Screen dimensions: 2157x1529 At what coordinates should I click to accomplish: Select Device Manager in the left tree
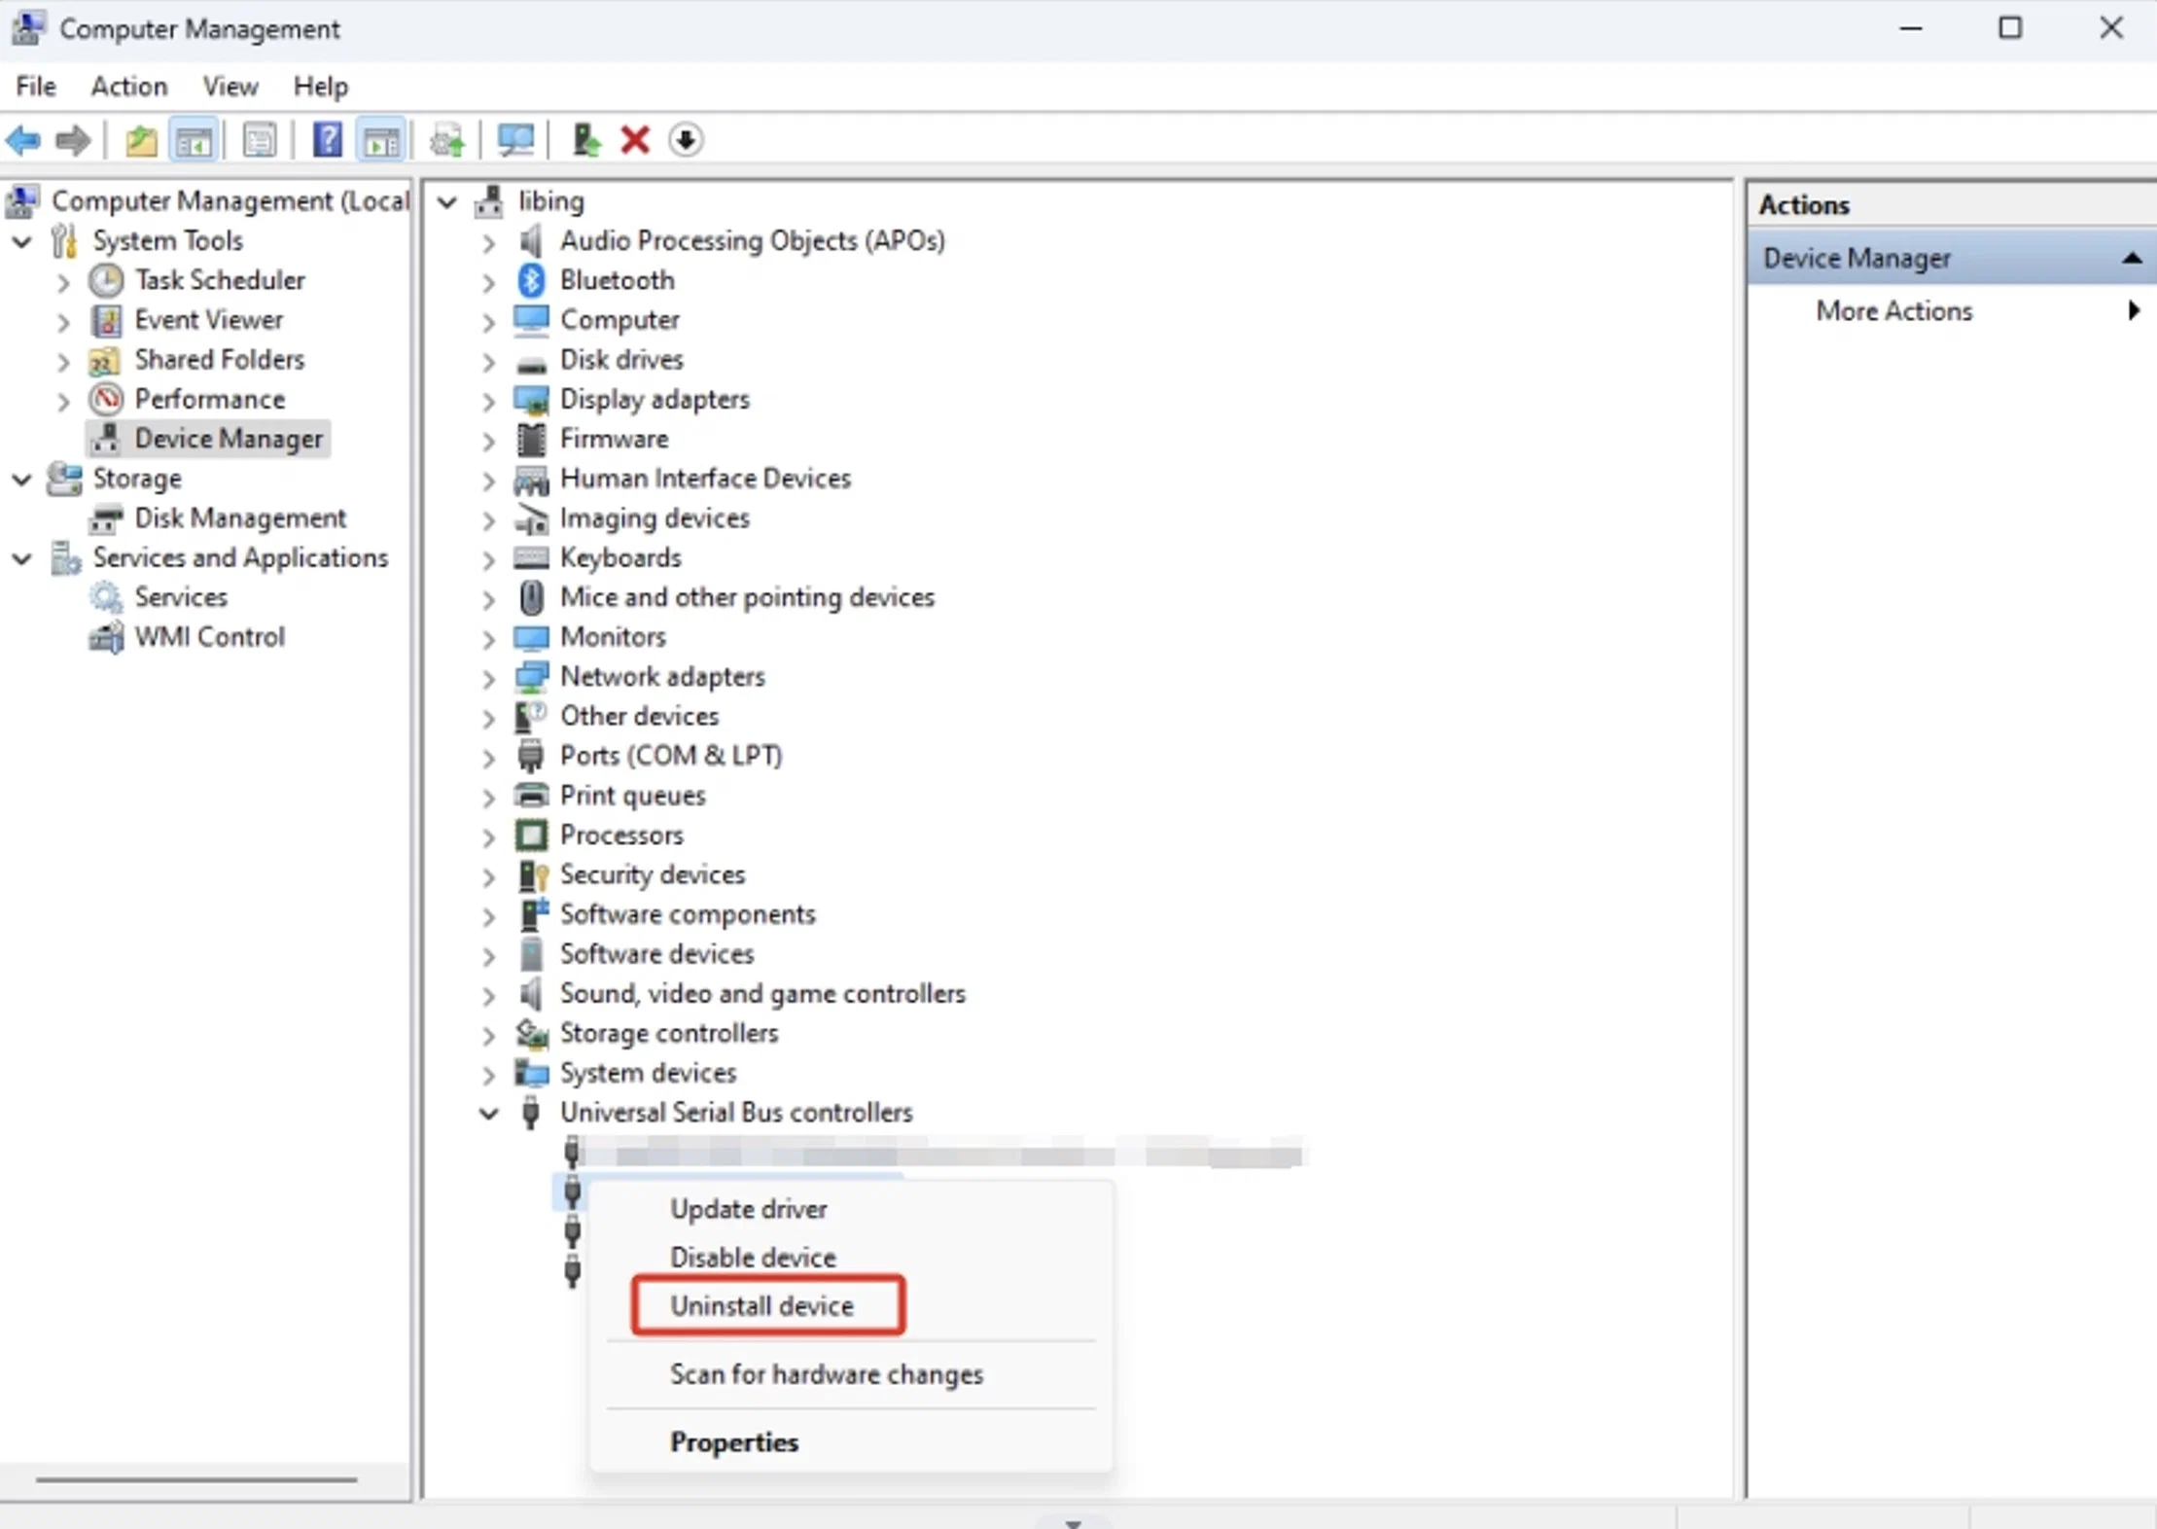point(229,440)
